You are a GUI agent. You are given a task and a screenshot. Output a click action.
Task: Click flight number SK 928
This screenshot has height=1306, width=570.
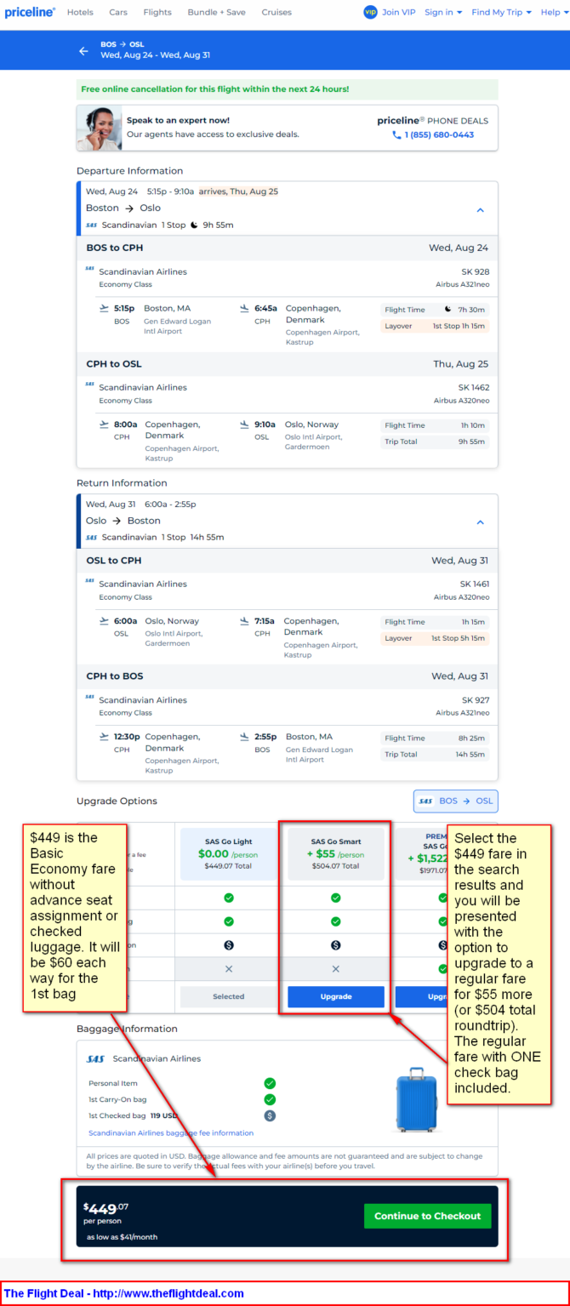[x=475, y=272]
